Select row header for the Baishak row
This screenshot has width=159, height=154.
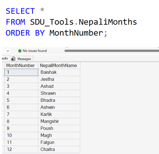[3, 72]
